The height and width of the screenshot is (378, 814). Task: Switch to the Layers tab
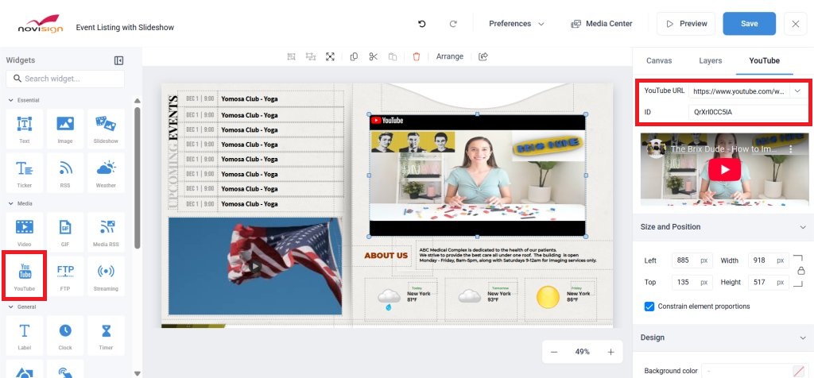710,60
